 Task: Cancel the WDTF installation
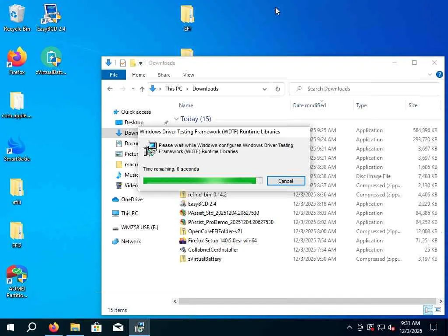coord(286,181)
